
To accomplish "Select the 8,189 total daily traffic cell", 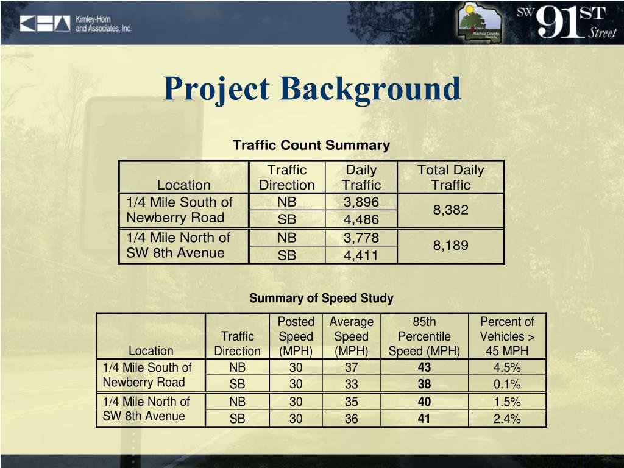I will click(451, 245).
